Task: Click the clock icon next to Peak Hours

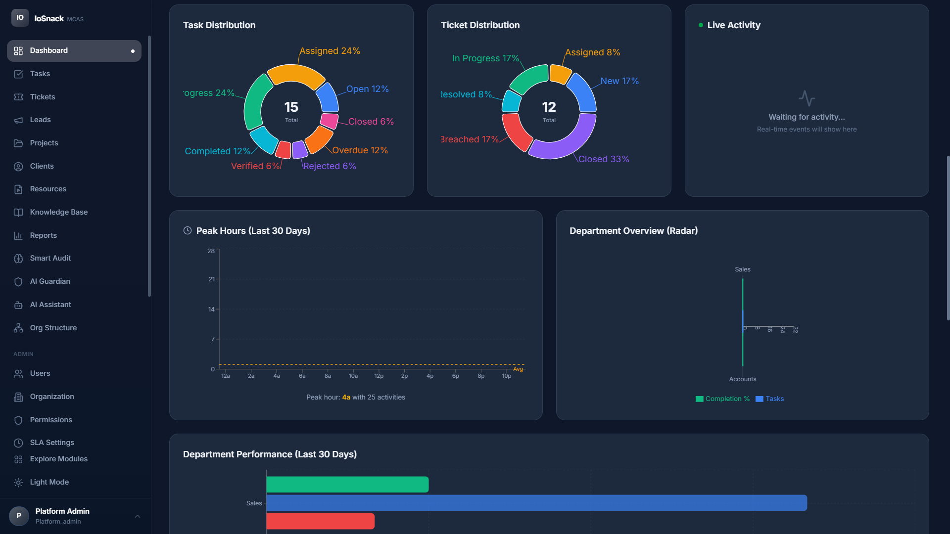Action: 187,230
